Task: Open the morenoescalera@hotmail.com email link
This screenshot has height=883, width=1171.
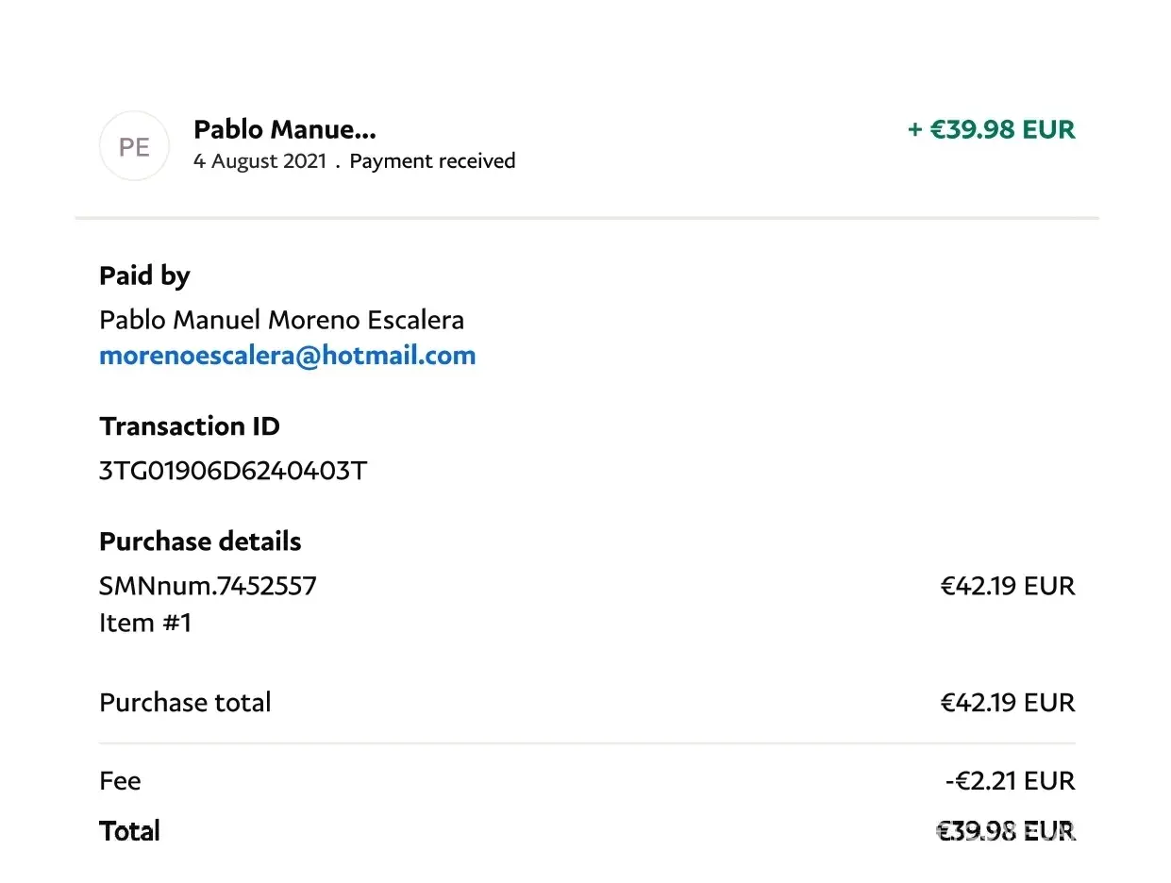Action: 287,356
